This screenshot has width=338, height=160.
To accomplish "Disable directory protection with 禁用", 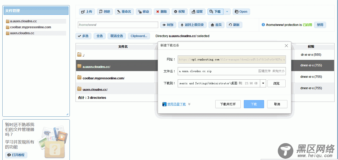I will (320, 25).
